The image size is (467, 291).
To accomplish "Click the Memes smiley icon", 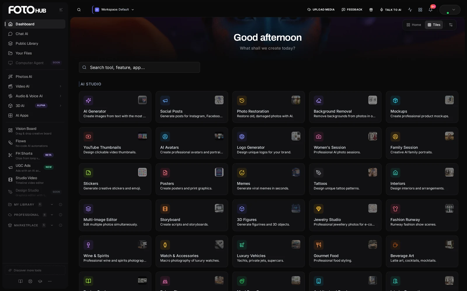I will 242,173.
